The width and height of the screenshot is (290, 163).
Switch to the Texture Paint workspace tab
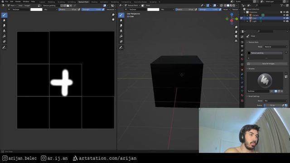click(x=83, y=2)
